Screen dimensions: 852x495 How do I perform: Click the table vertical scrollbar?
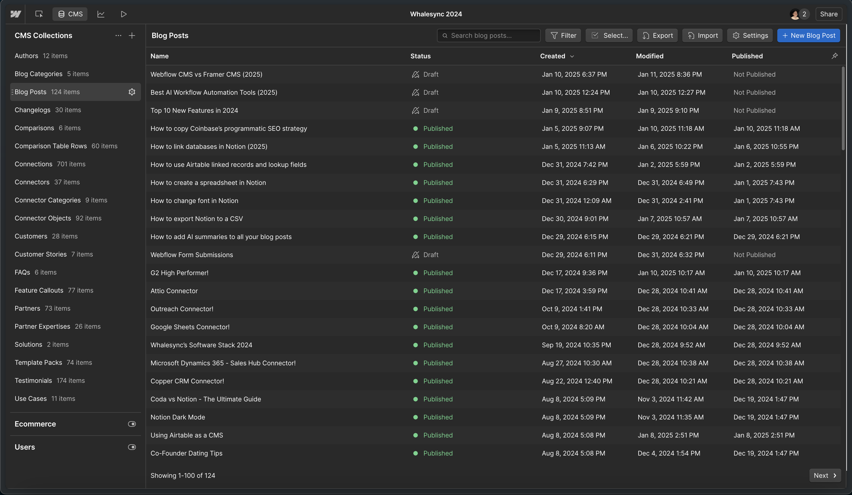pos(843,108)
